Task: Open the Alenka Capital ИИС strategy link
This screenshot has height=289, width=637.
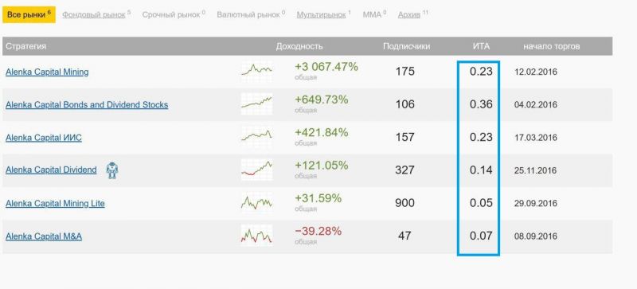Action: (x=44, y=138)
